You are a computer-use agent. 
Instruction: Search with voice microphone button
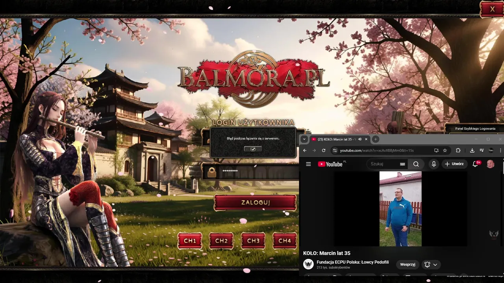point(434,164)
